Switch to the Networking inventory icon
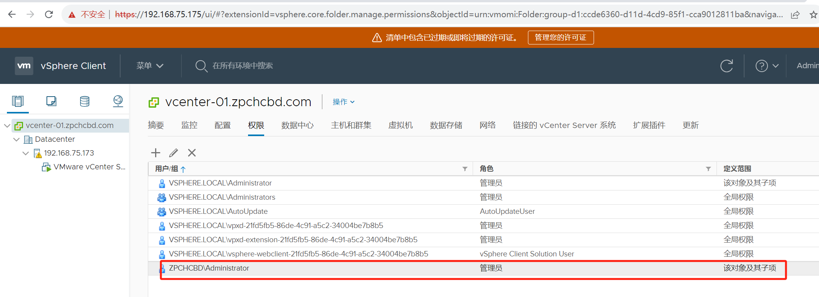Image resolution: width=819 pixels, height=297 pixels. point(118,101)
